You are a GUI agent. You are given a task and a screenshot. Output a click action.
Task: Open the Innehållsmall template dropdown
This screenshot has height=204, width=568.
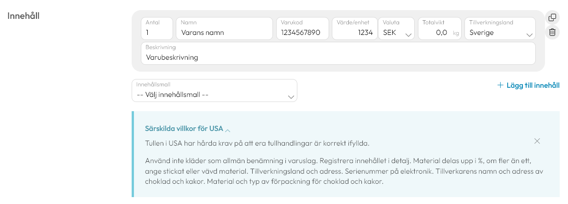214,91
